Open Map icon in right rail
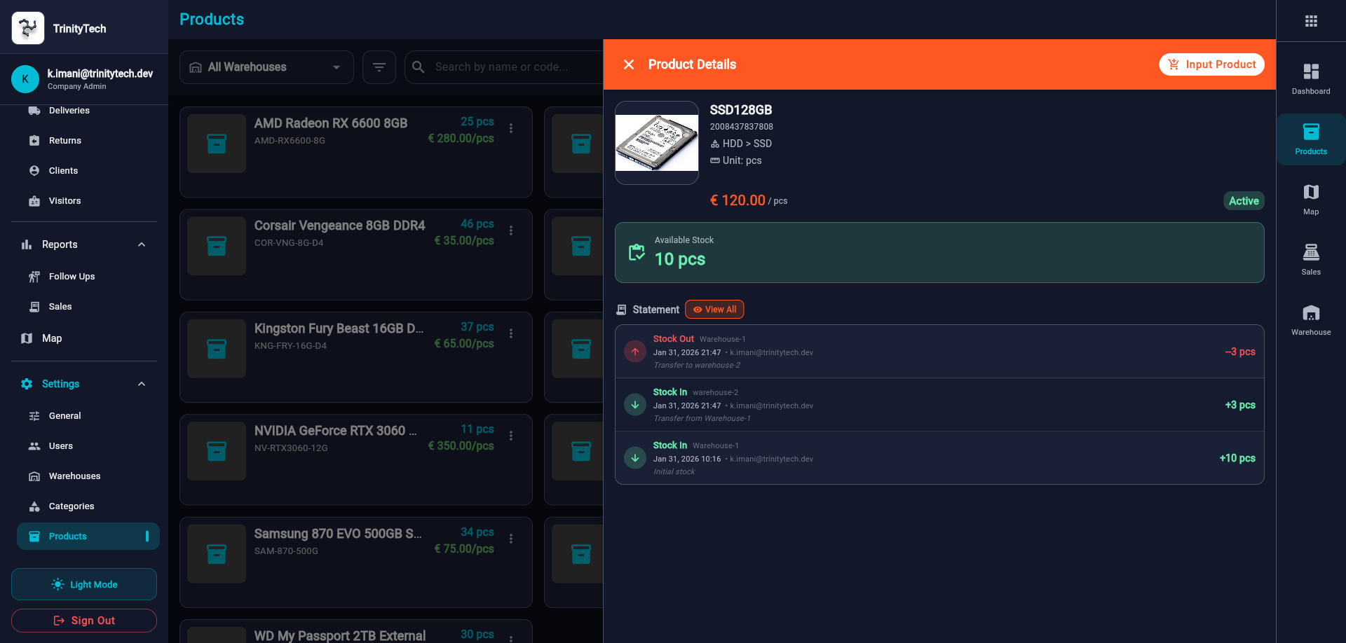Image resolution: width=1346 pixels, height=643 pixels. click(x=1310, y=199)
